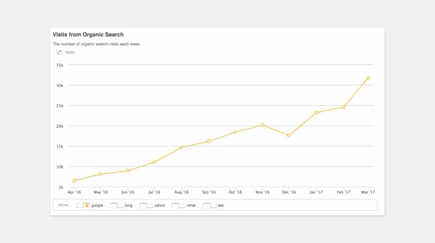Click the Visits legend label
The image size is (435, 243).
click(x=70, y=52)
